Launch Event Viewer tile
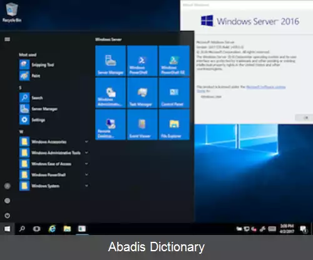Image resolution: width=313 pixels, height=260 pixels. click(x=142, y=125)
